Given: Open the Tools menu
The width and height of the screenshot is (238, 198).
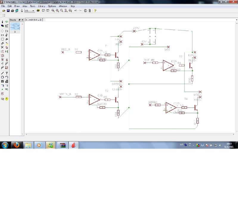Looking at the screenshot, I should tap(32, 6).
